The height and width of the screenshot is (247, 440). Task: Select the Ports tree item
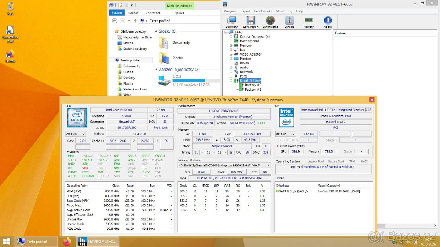[243, 76]
